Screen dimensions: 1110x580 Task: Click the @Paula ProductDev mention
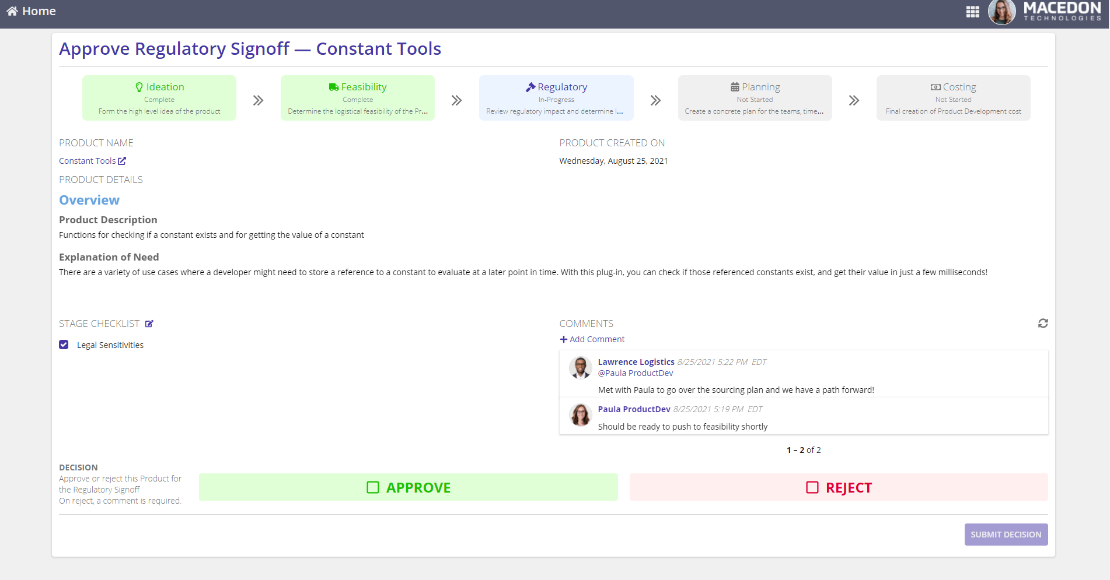pyautogui.click(x=635, y=373)
